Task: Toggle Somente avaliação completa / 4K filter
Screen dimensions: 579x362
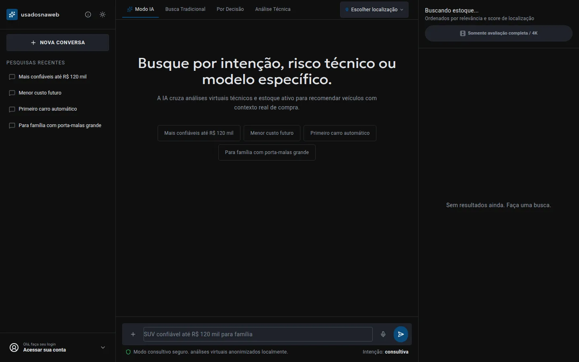Action: tap(499, 33)
